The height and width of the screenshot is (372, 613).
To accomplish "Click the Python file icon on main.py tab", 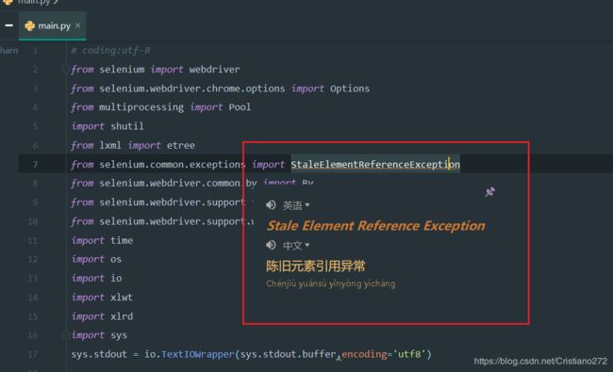I will pos(30,26).
